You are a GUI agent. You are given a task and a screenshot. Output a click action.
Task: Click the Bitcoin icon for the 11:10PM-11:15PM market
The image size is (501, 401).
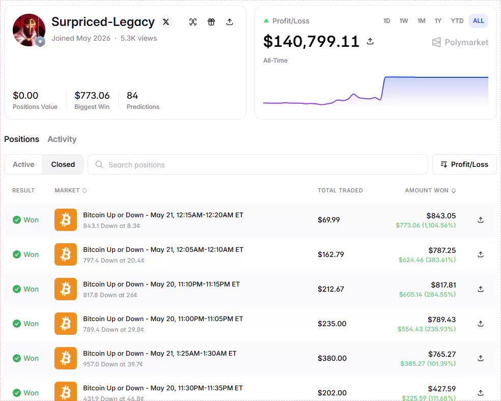point(66,289)
